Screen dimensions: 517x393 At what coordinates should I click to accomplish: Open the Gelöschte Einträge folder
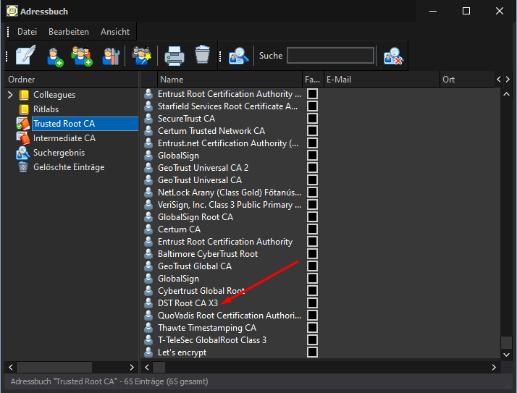click(x=69, y=167)
